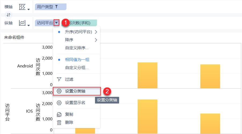Click the tallest orange bar in IOS row
Viewport: 242px width, 134px height.
pos(147,116)
